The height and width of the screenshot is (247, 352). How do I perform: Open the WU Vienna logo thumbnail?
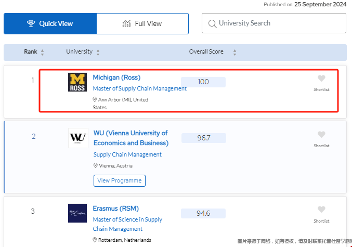click(x=78, y=138)
